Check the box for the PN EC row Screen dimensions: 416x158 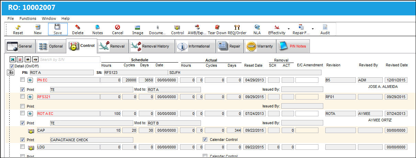click(x=22, y=80)
